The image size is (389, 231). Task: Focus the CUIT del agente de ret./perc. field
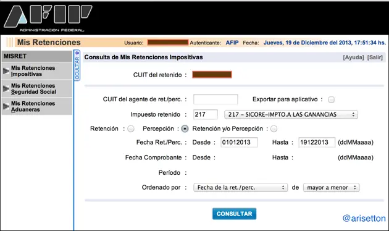(215, 99)
